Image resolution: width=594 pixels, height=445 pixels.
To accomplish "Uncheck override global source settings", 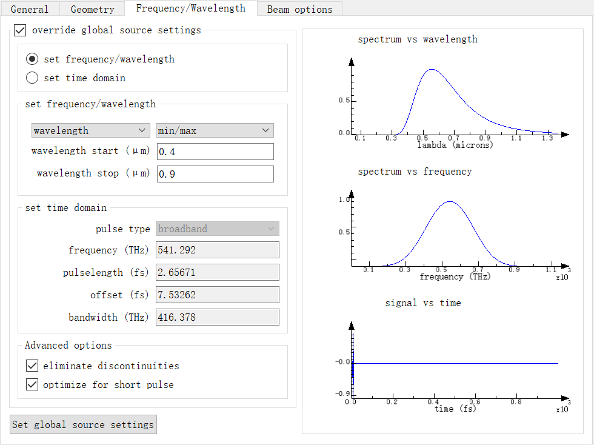I will (21, 30).
